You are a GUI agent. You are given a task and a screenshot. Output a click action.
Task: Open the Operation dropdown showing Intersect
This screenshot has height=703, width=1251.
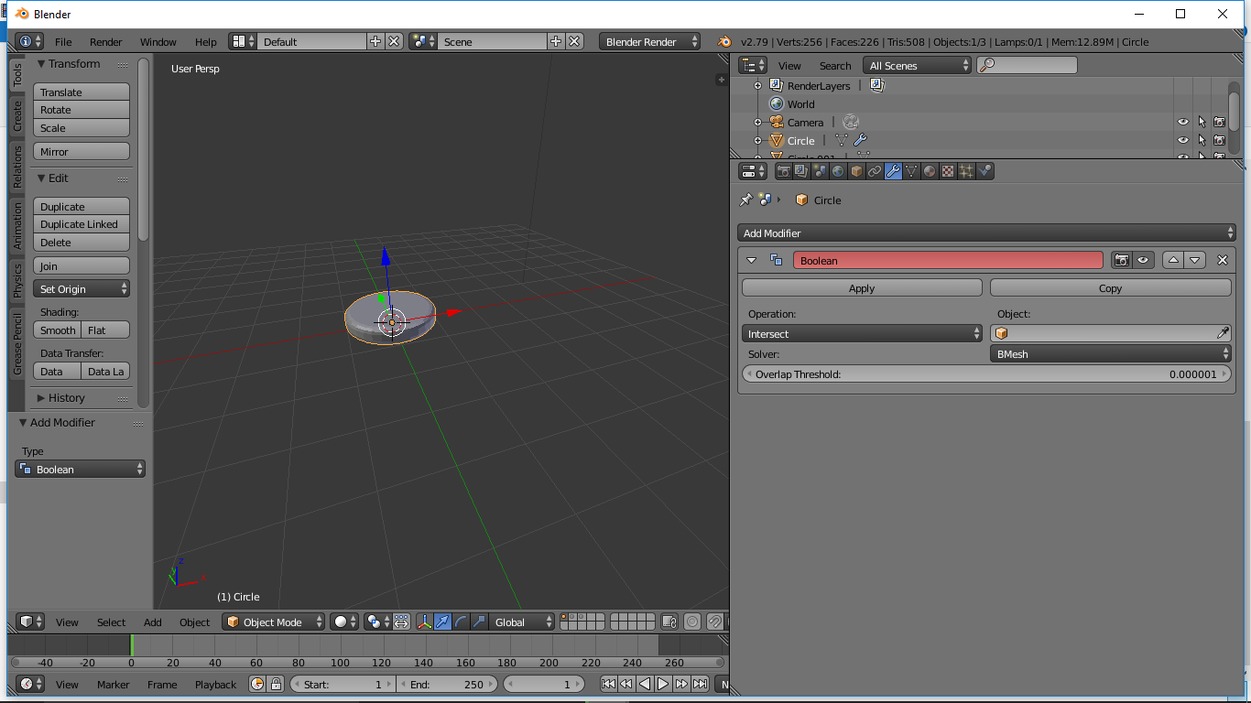pos(861,333)
